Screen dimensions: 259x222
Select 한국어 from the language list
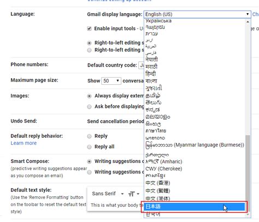[195, 214]
